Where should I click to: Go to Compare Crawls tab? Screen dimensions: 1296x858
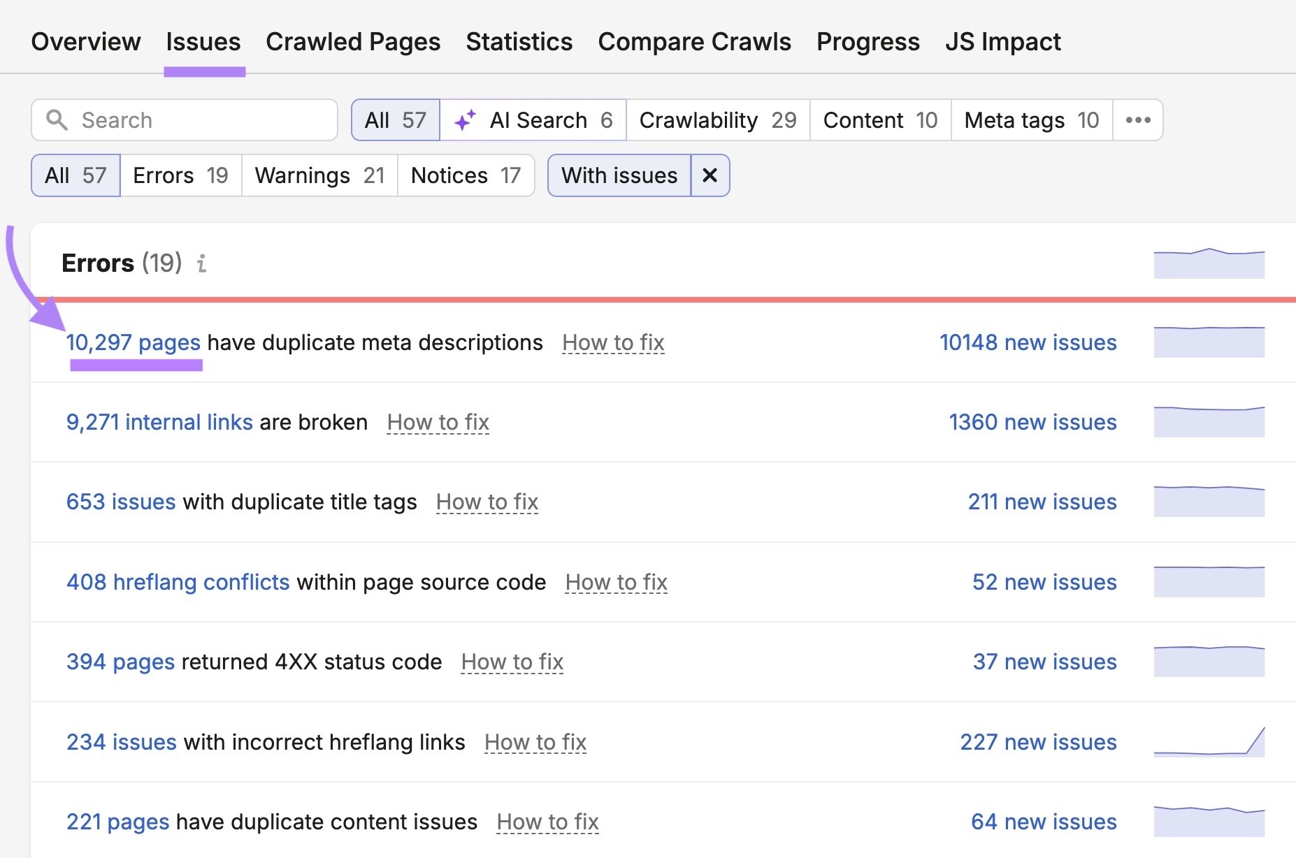coord(695,42)
